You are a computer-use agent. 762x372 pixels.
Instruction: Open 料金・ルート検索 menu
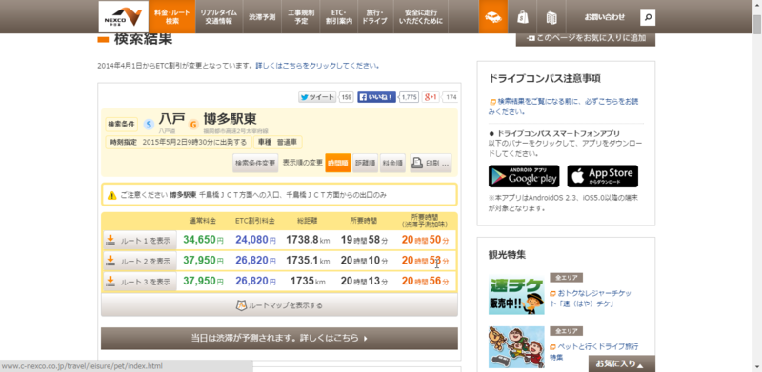click(x=172, y=17)
